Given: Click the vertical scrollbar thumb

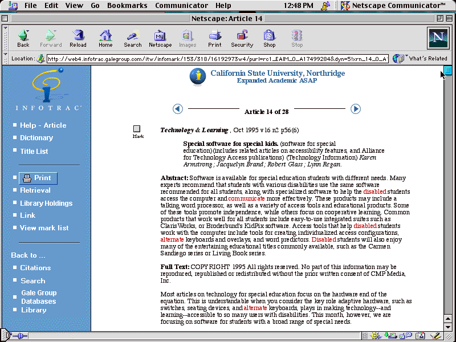Looking at the screenshot, I should 448,70.
